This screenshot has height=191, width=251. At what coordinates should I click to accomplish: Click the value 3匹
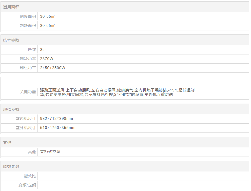pos(43,49)
